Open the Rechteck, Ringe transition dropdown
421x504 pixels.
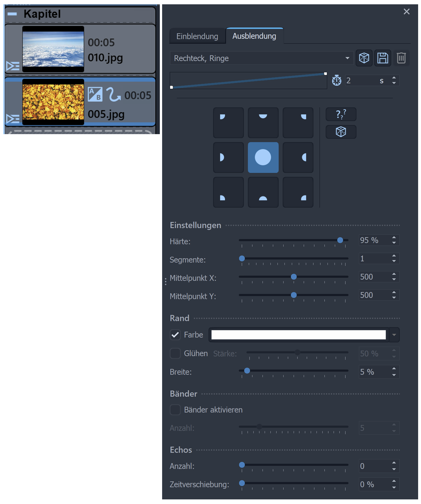(x=261, y=58)
